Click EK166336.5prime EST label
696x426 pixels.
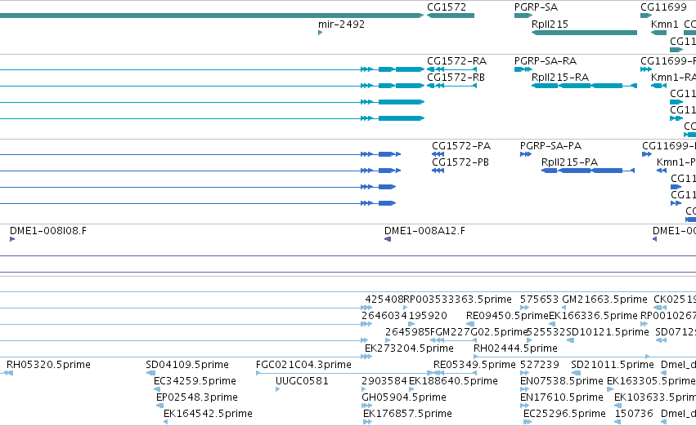pos(594,316)
